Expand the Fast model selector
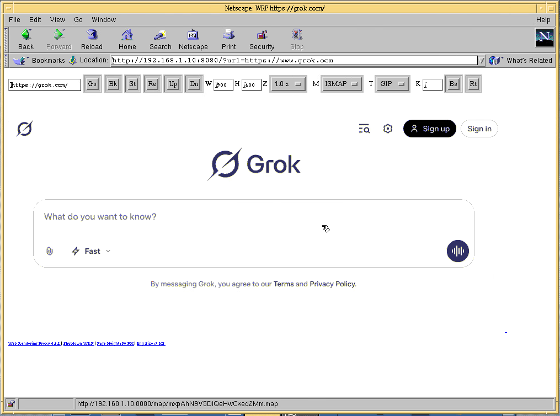560x416 pixels. tap(92, 251)
